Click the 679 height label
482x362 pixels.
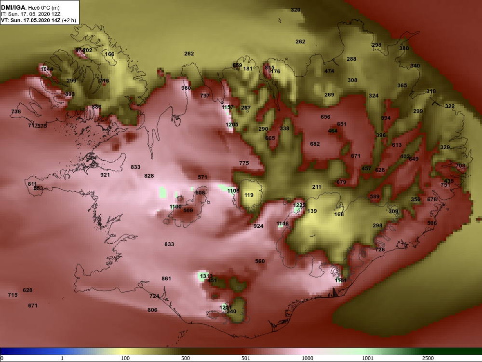coord(341,182)
